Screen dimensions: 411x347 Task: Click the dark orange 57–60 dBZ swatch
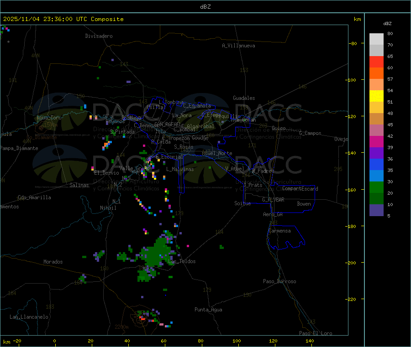pyautogui.click(x=376, y=73)
